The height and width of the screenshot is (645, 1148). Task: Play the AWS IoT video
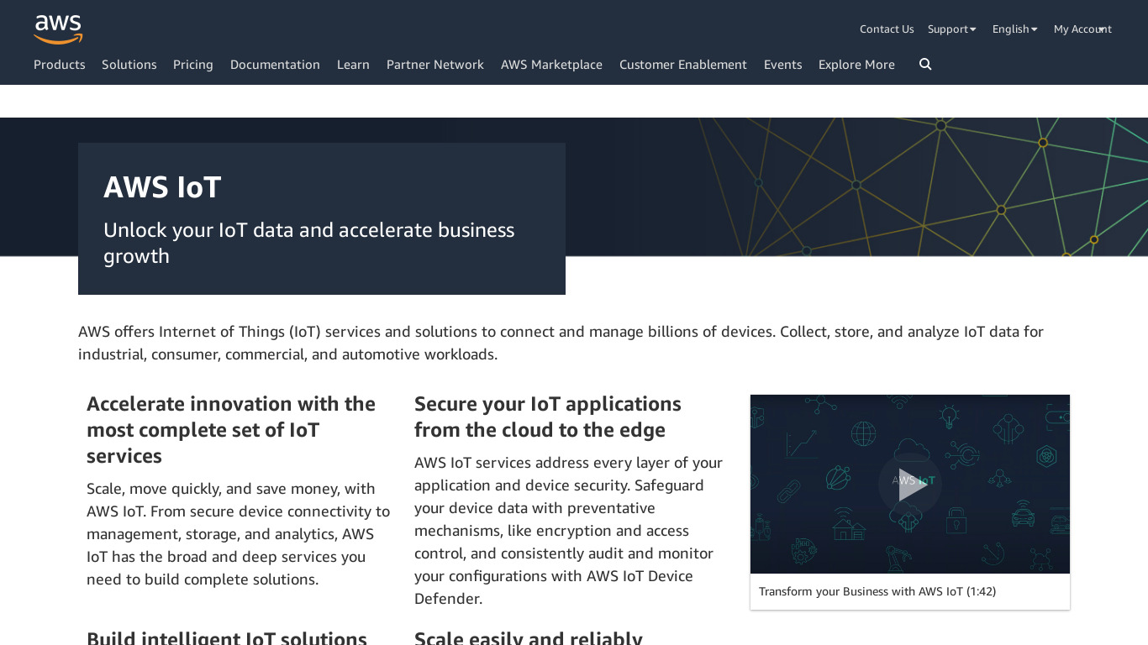click(910, 484)
